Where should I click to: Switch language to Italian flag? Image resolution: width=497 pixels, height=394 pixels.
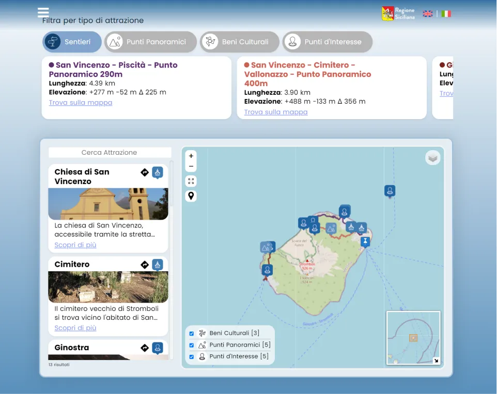tap(446, 14)
